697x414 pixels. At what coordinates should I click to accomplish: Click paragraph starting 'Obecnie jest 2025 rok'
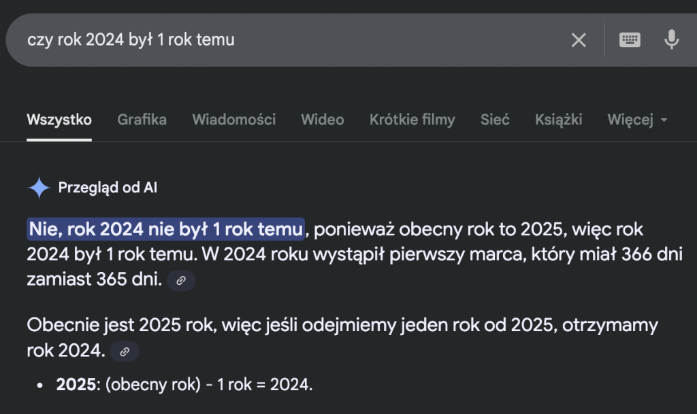[340, 326]
